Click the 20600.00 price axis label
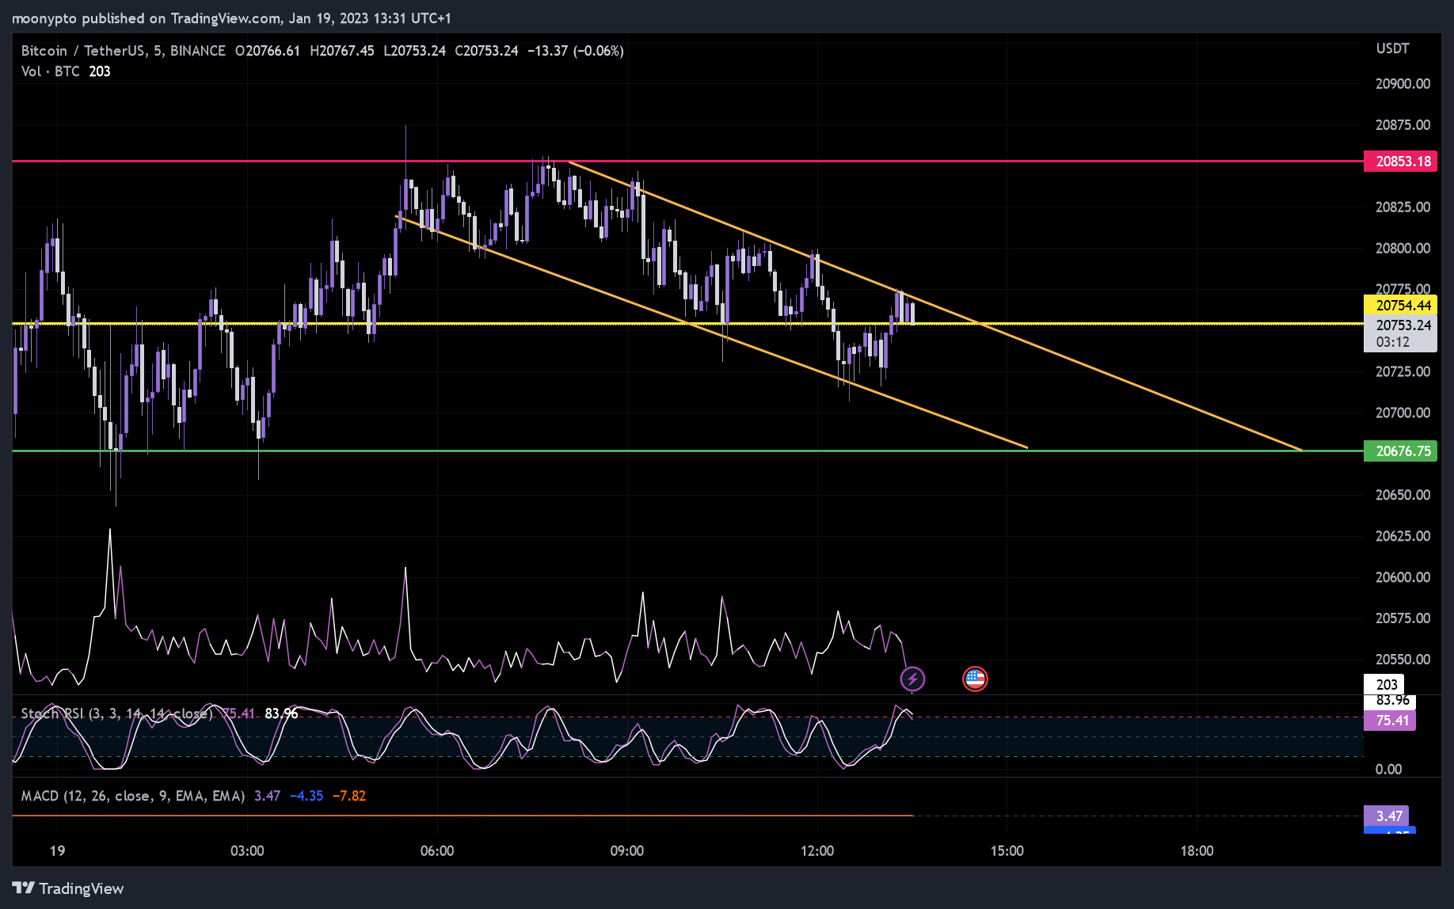 click(x=1403, y=577)
